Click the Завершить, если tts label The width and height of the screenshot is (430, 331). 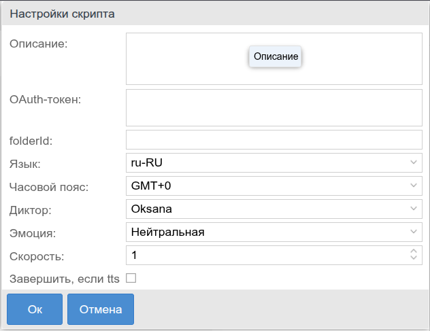[x=64, y=278]
